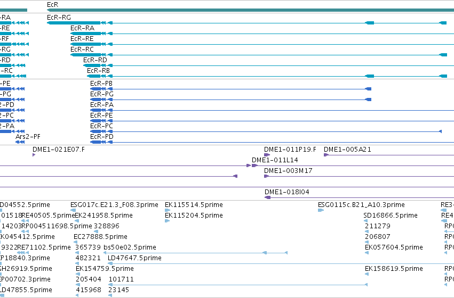The image size is (454, 298).
Task: Click the DME1-005A21 feature label
Action: point(347,150)
